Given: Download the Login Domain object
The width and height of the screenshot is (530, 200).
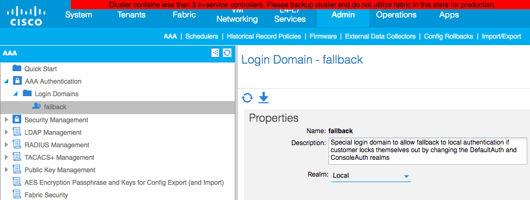Looking at the screenshot, I should coord(264,98).
